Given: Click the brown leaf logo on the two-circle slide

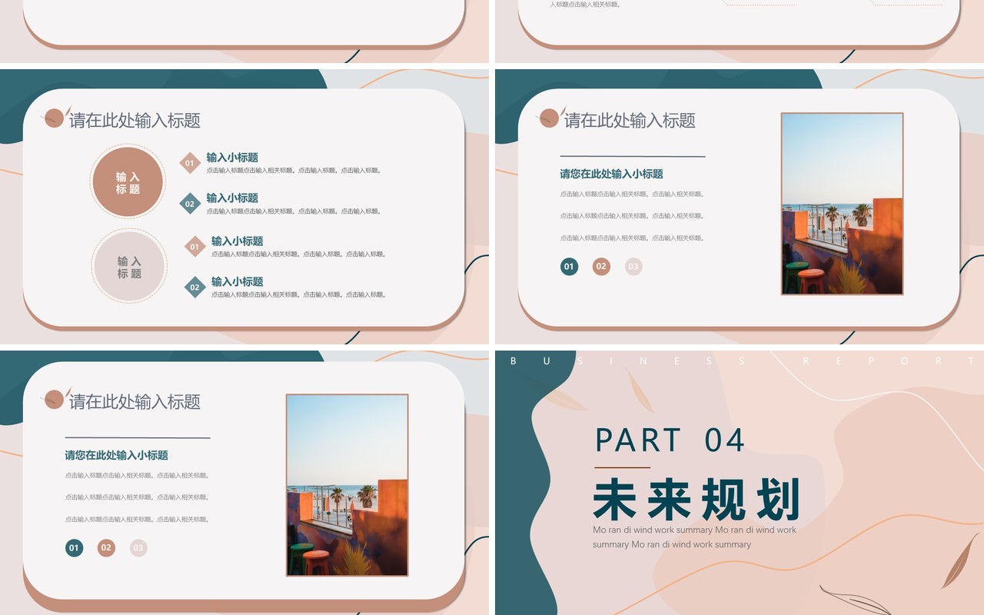Looking at the screenshot, I should tap(56, 116).
